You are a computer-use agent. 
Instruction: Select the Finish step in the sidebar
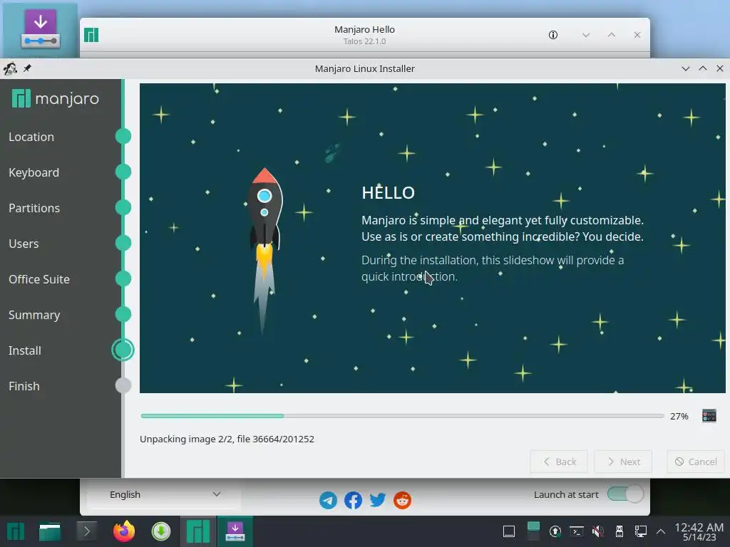24,386
